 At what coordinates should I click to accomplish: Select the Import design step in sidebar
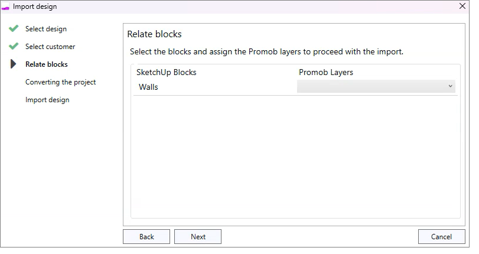tap(47, 100)
